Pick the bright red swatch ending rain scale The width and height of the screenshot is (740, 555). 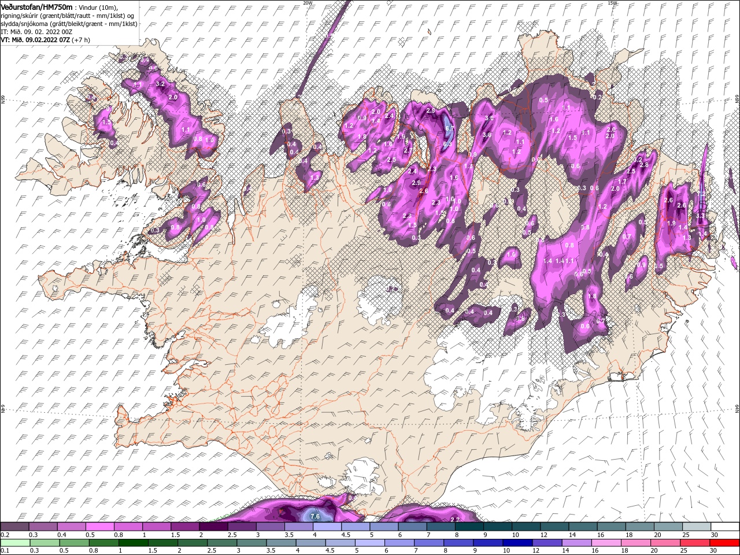pos(725,543)
